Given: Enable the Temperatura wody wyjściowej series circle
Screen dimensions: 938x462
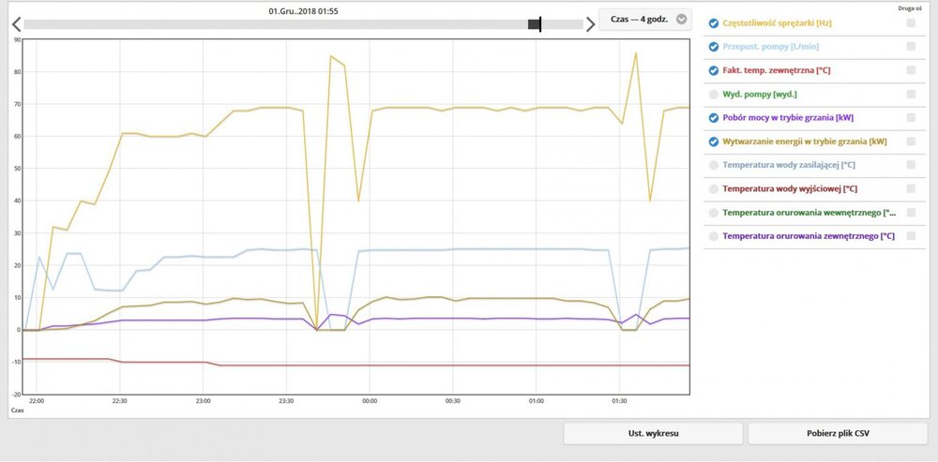Looking at the screenshot, I should point(714,188).
